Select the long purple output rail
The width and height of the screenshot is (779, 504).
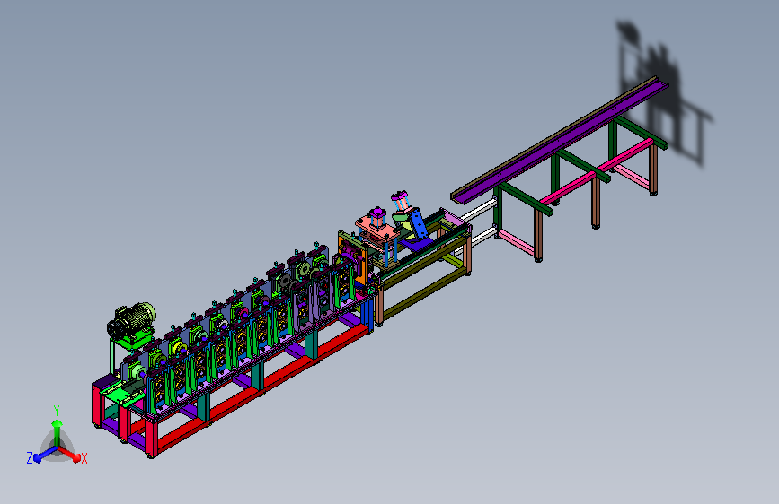(561, 141)
